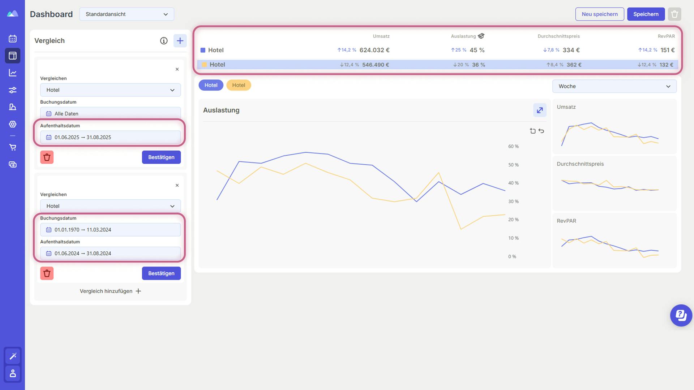Viewport: 694px width, 390px height.
Task: Click Bestätigen button for first comparison
Action: (161, 157)
